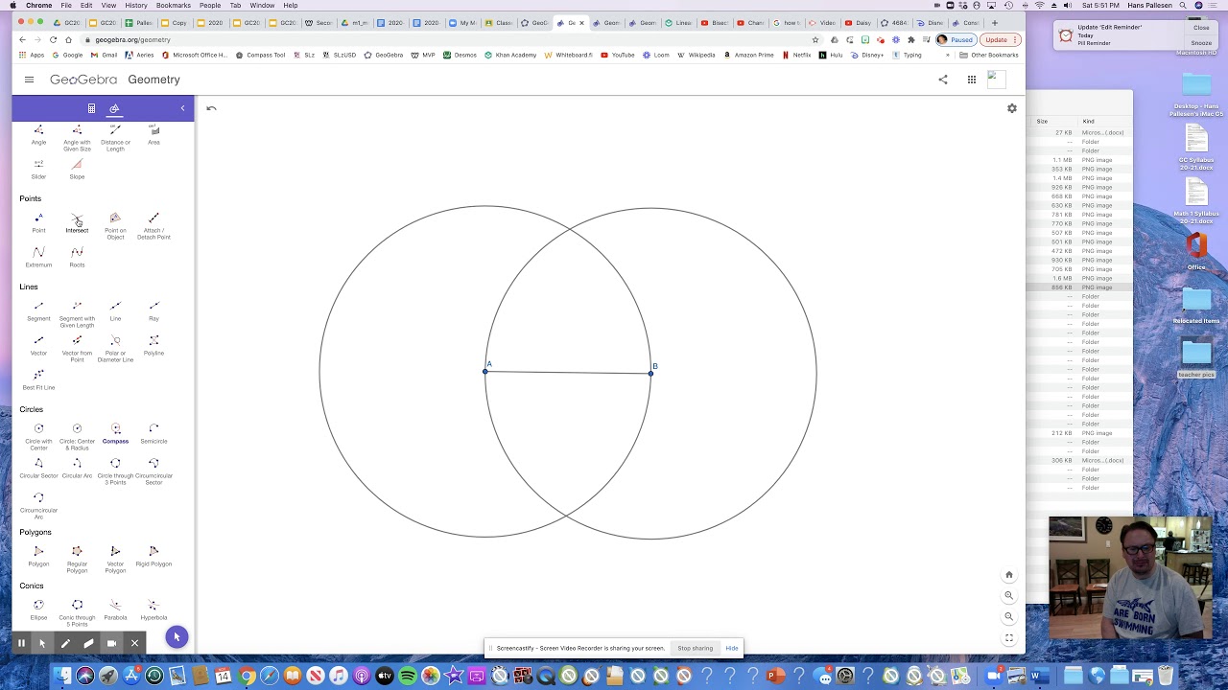The height and width of the screenshot is (690, 1228).
Task: Open the Khan Academy bookmark
Action: [510, 56]
